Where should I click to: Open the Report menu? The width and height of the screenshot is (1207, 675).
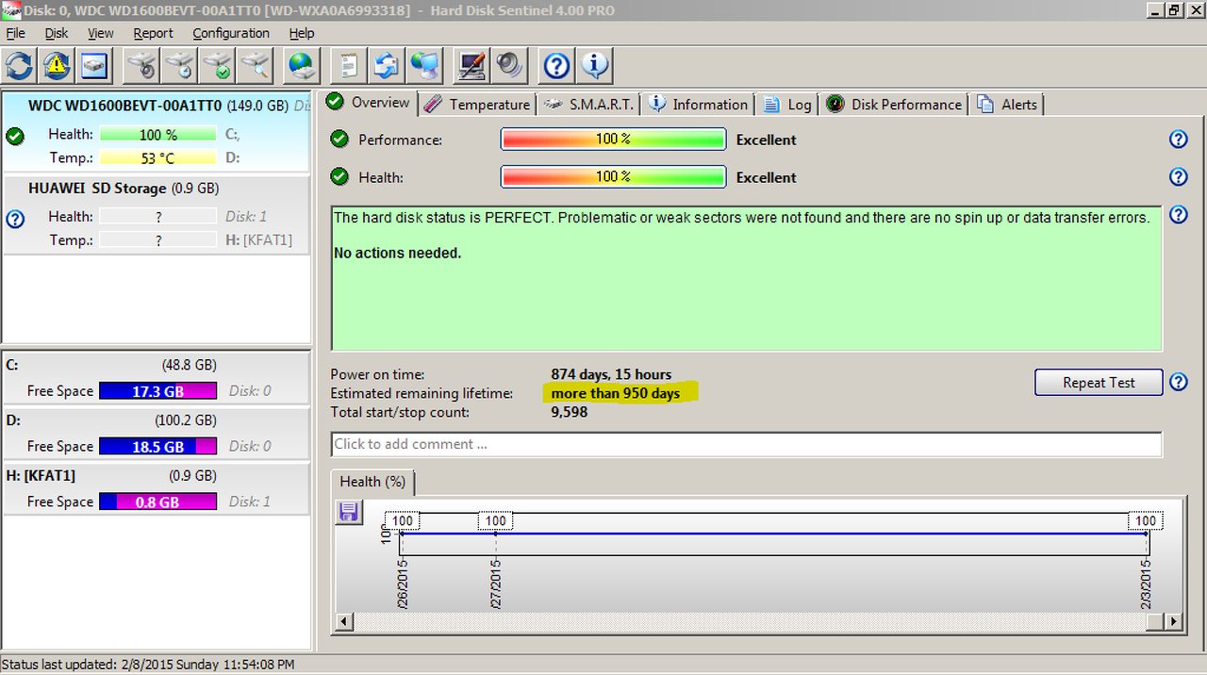coord(153,33)
